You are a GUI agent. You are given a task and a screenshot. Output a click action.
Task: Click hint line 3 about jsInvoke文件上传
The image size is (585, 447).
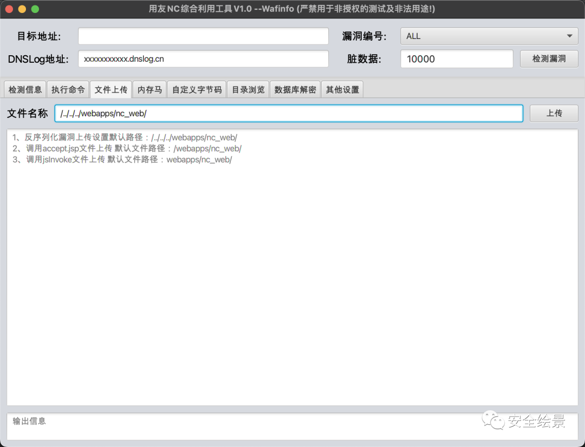point(122,160)
